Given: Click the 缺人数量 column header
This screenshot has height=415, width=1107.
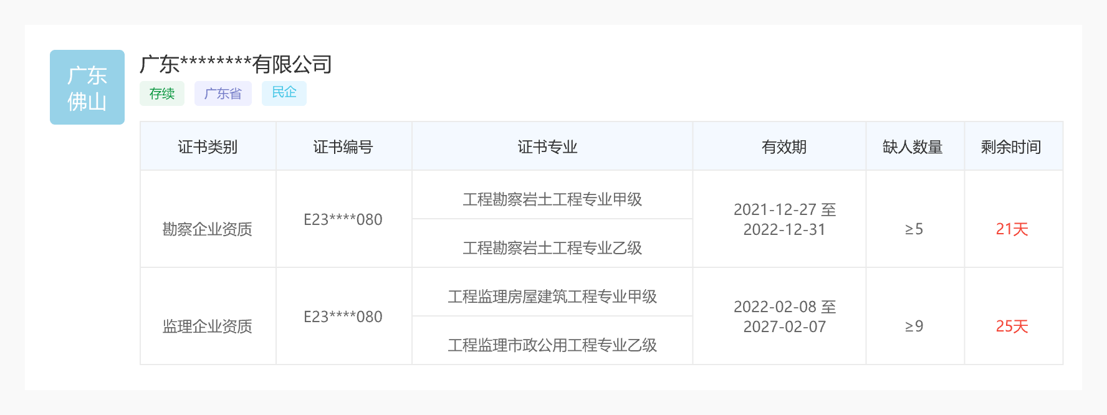Looking at the screenshot, I should pos(913,147).
